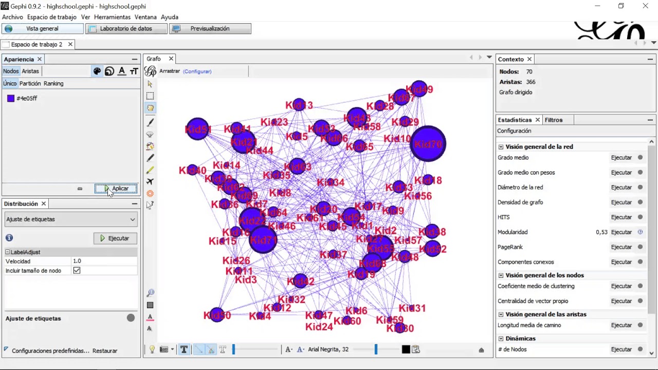Toggle show node labels button
This screenshot has width=658, height=370.
click(184, 349)
